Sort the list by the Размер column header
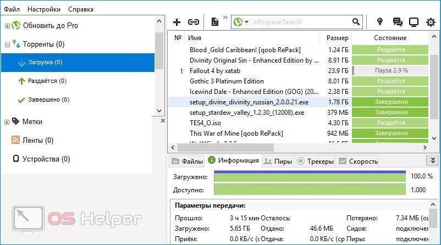The height and width of the screenshot is (245, 441). pos(337,38)
